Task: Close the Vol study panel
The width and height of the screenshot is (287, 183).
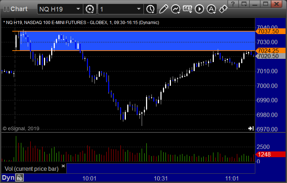Action: pyautogui.click(x=63, y=166)
